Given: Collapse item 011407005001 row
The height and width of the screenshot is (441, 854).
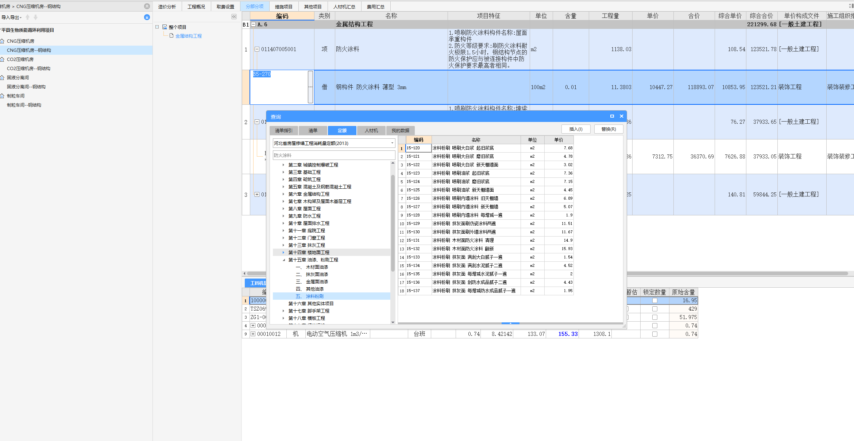Looking at the screenshot, I should [257, 49].
